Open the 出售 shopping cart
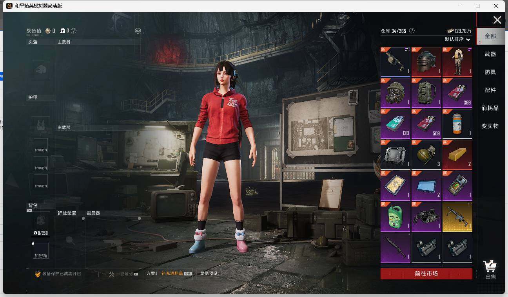 tap(490, 270)
